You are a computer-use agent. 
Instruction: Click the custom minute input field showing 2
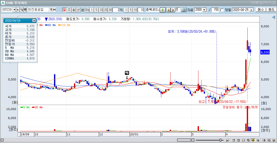[116, 10]
